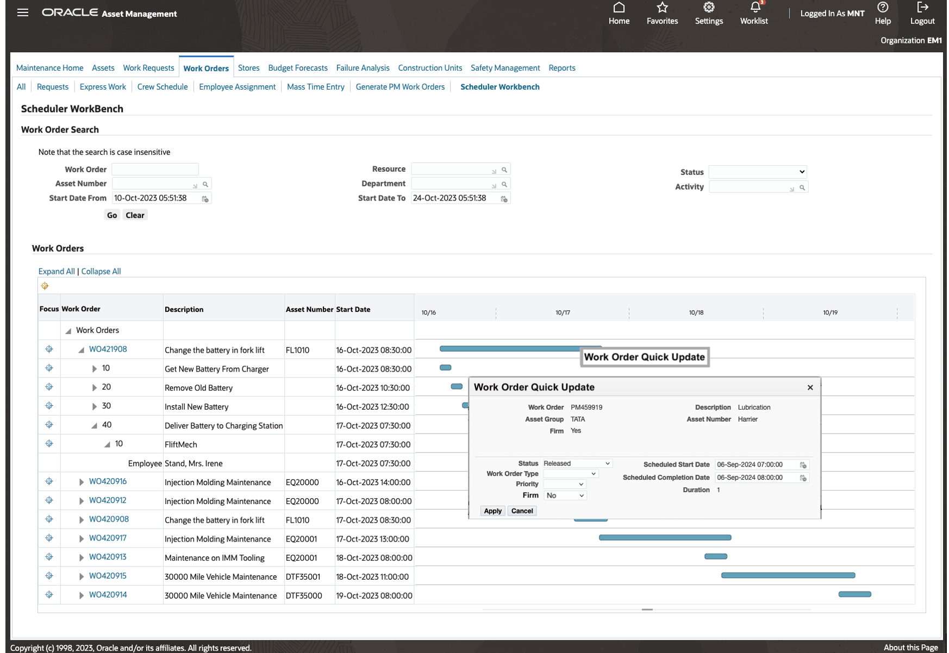The height and width of the screenshot is (653, 949).
Task: Open the Asset Number search magnifier
Action: [205, 184]
